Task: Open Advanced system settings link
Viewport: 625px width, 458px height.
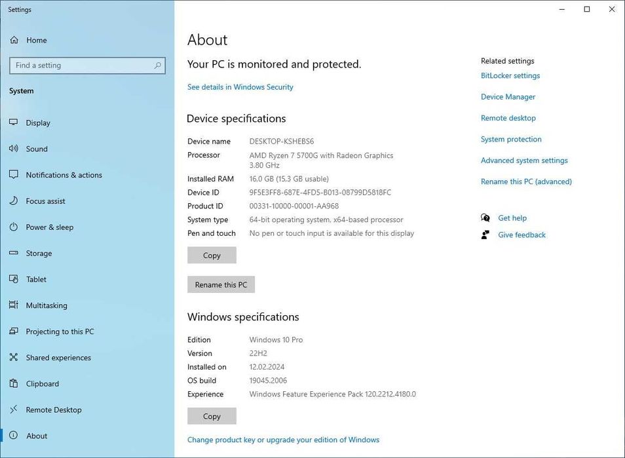Action: tap(524, 161)
